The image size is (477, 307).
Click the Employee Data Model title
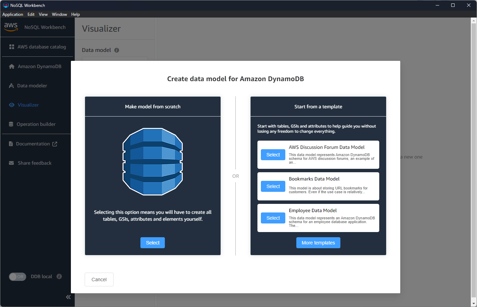point(313,210)
